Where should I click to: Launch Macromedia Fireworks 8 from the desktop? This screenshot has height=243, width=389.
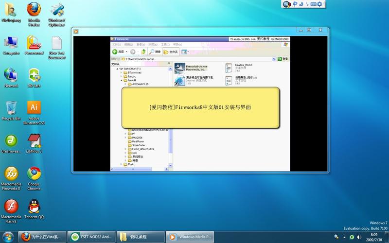[11, 178]
